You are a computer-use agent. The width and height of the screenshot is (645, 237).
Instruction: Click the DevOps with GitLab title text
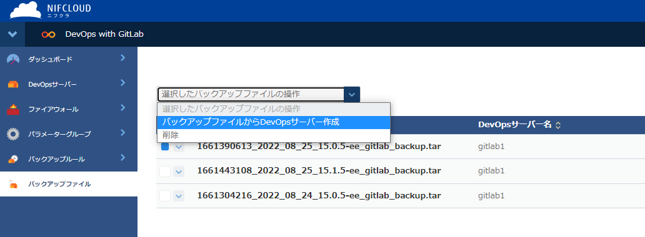104,34
